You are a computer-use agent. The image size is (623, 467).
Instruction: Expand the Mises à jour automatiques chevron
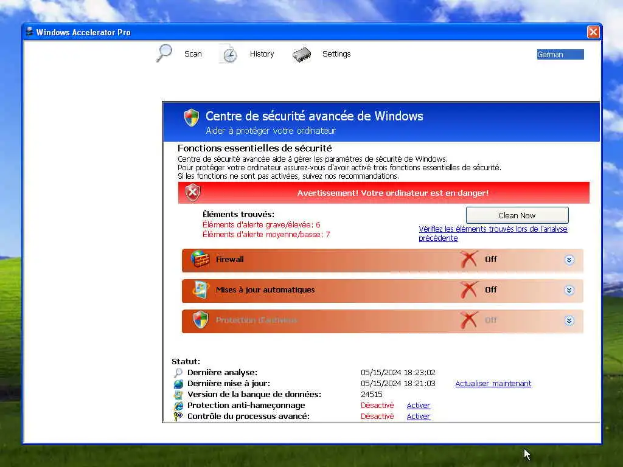click(x=569, y=290)
